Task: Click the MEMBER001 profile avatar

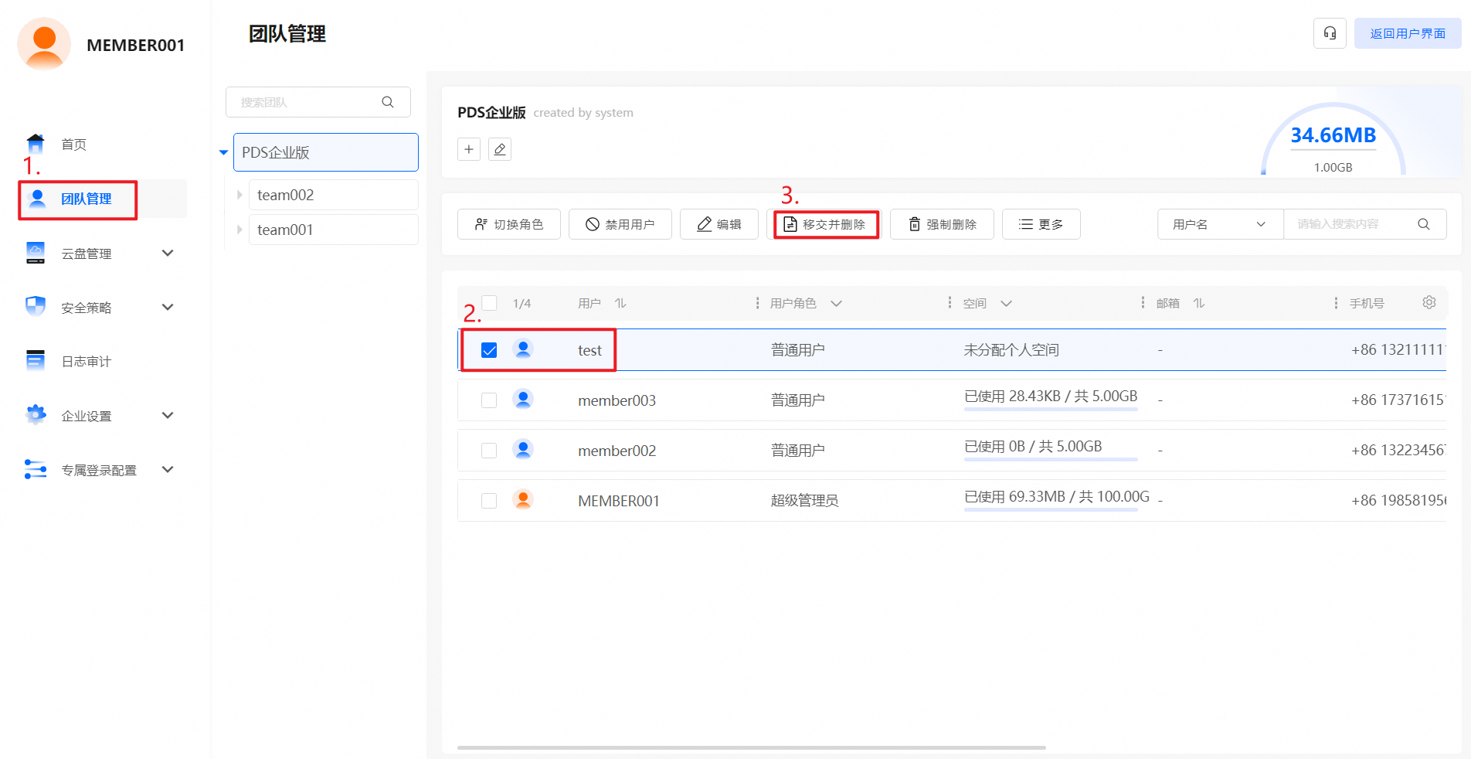Action: 44,44
